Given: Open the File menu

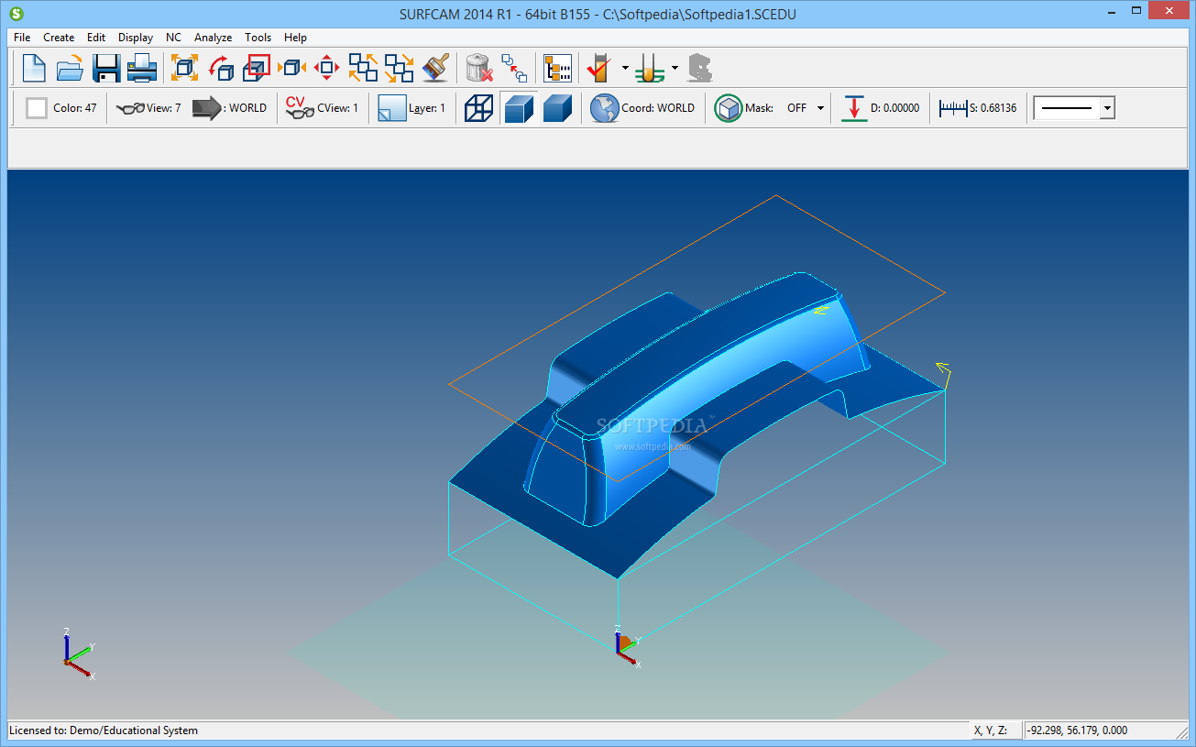Looking at the screenshot, I should coord(22,38).
